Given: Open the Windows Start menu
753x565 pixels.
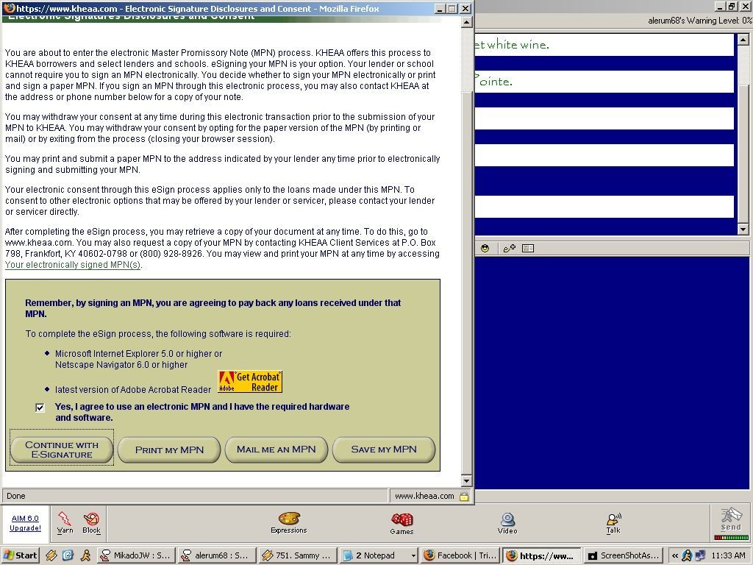Looking at the screenshot, I should (21, 555).
